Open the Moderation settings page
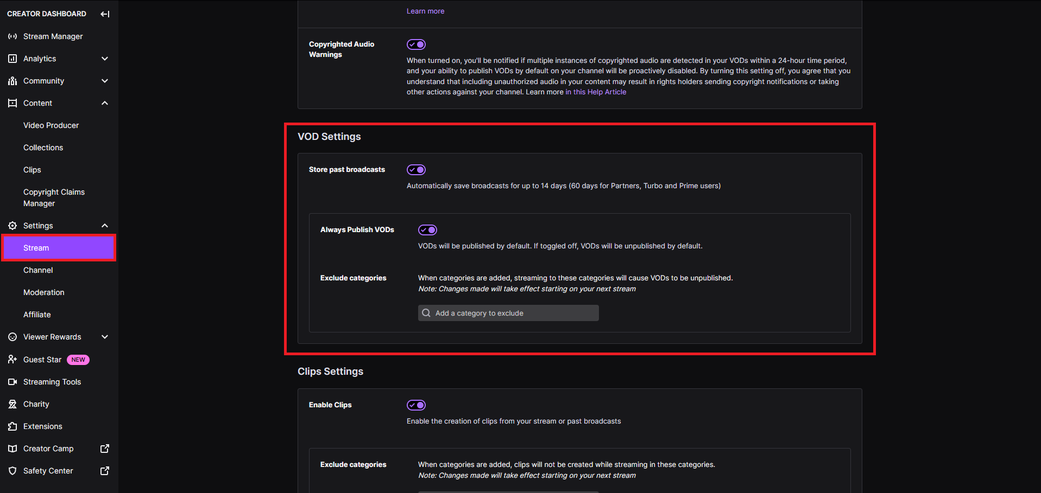This screenshot has width=1041, height=493. tap(43, 292)
